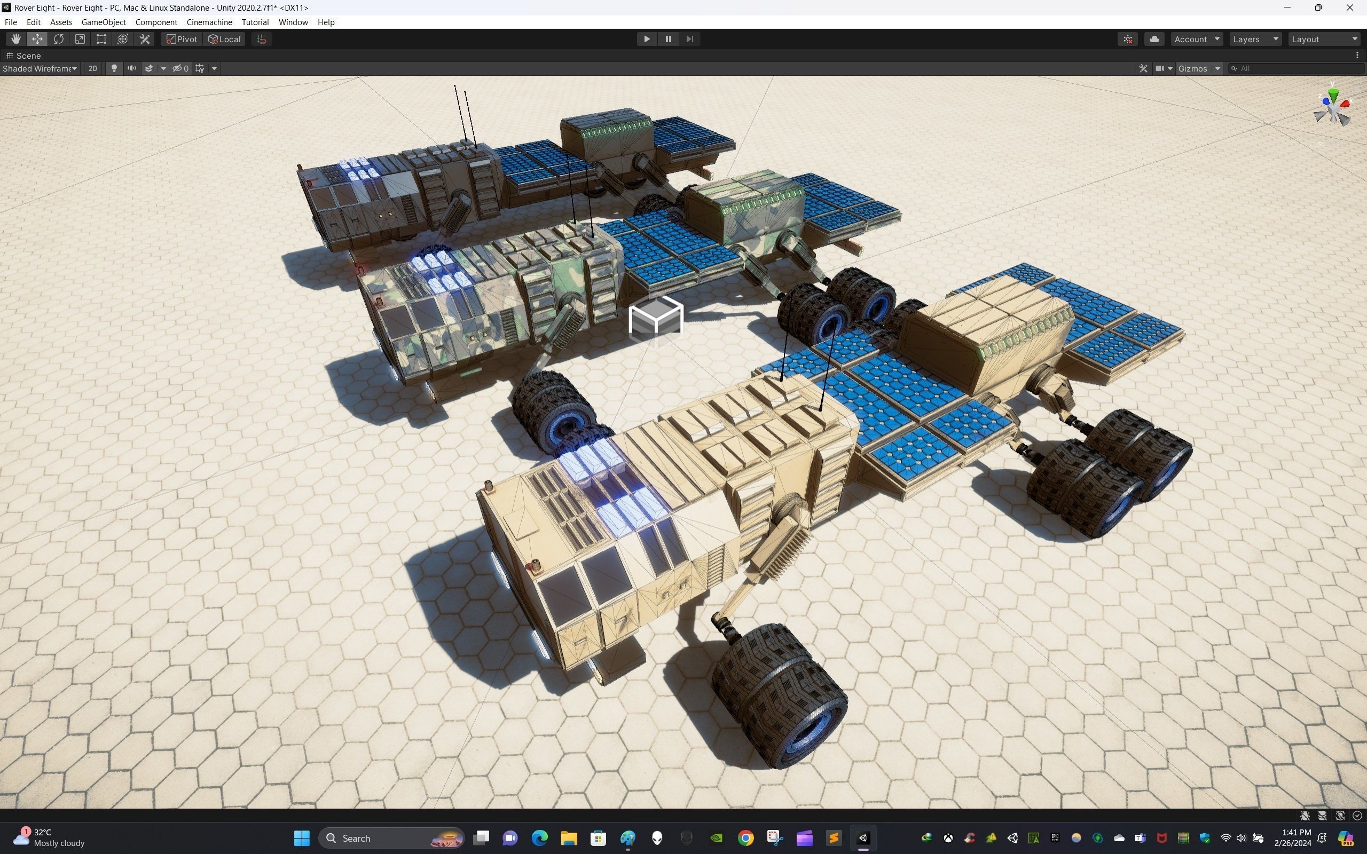
Task: Open File Explorer from taskbar
Action: point(569,838)
